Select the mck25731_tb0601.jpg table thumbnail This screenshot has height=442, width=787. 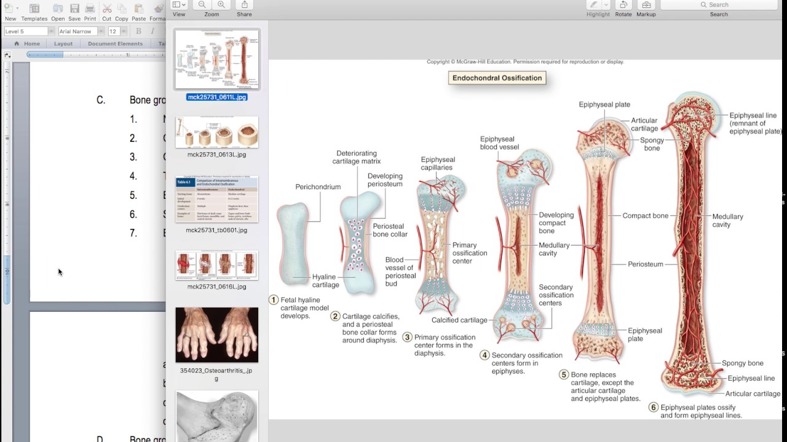tap(216, 200)
